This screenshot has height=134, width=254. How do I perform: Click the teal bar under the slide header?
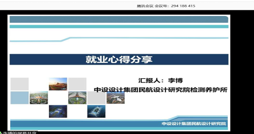pyautogui.click(x=119, y=27)
